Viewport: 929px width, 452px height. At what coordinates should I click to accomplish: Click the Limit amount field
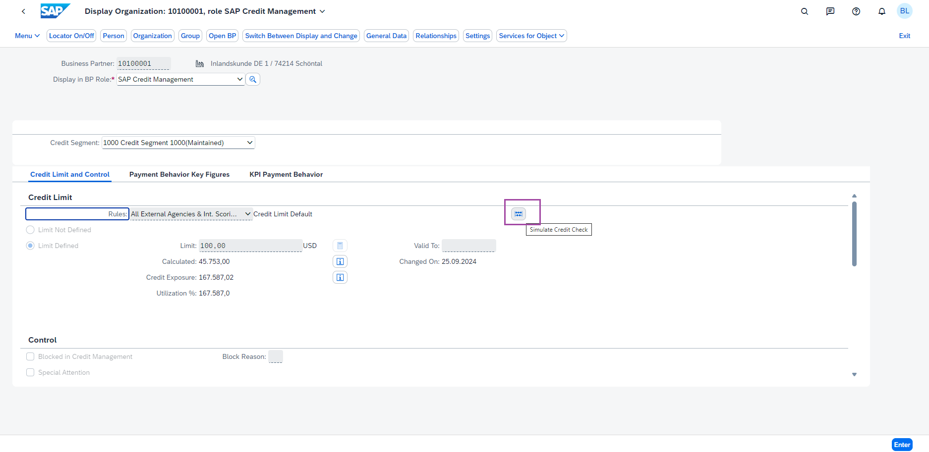[x=250, y=246]
